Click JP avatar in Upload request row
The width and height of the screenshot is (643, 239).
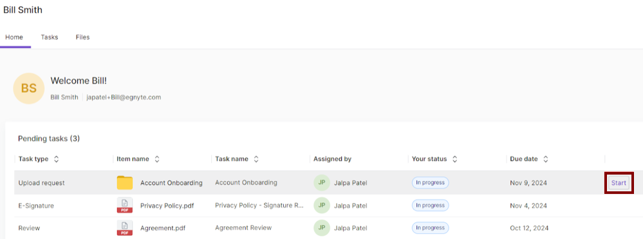tap(322, 183)
